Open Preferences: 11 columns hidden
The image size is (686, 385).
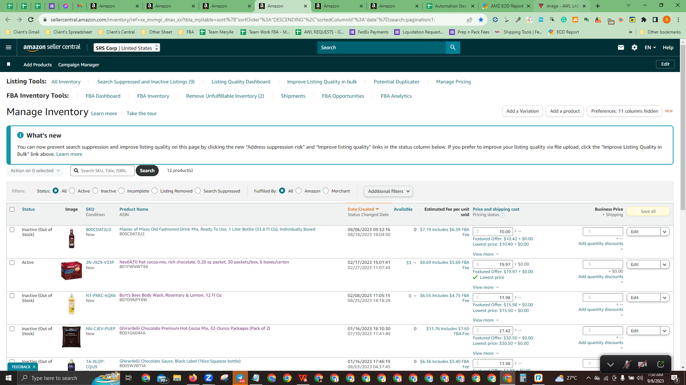pyautogui.click(x=625, y=111)
